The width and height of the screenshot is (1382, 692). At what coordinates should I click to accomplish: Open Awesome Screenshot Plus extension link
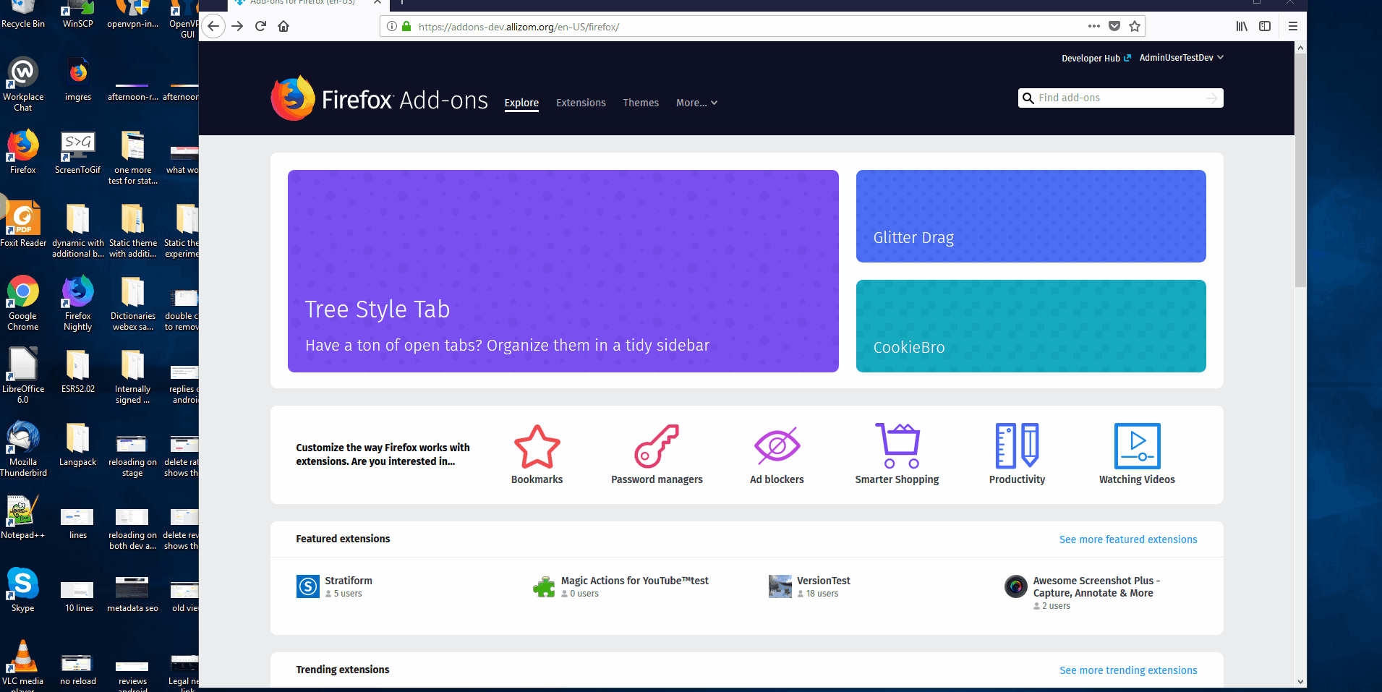coord(1096,586)
